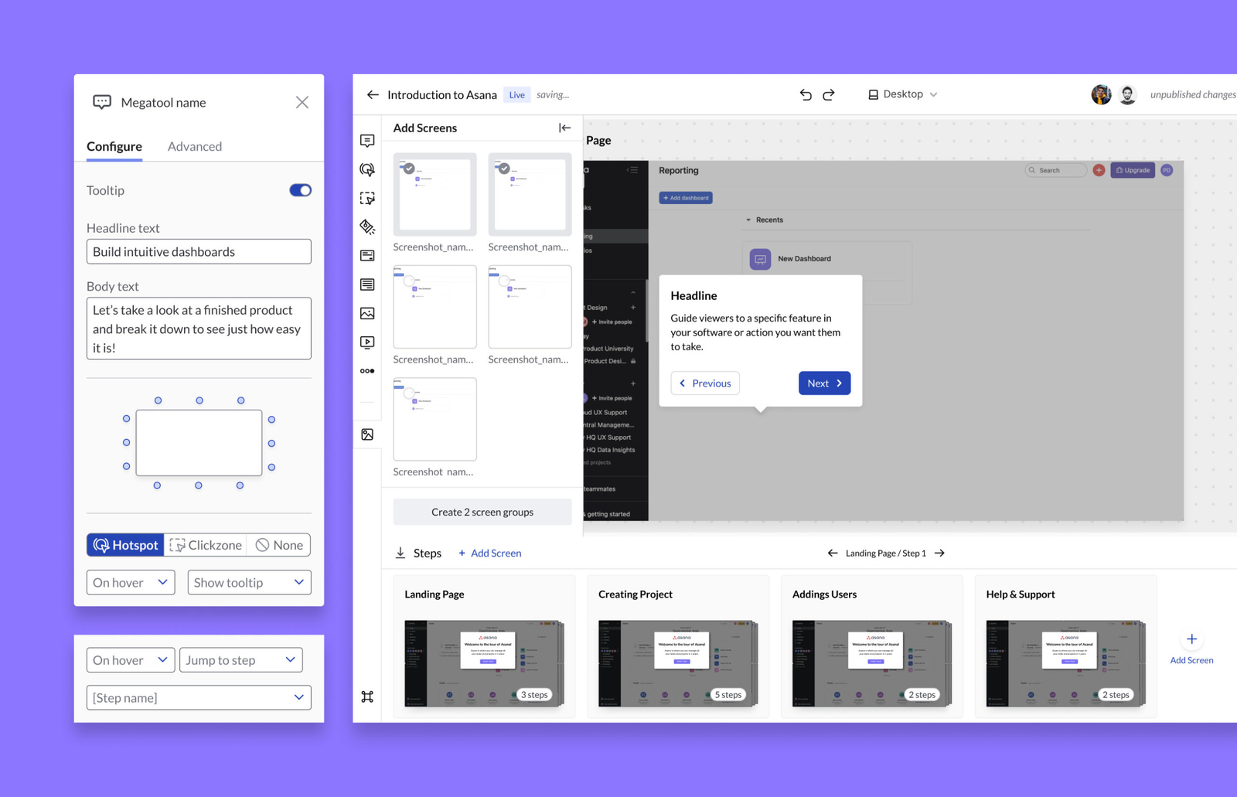
Task: Turn off the Tooltip toggle
Action: (x=300, y=190)
